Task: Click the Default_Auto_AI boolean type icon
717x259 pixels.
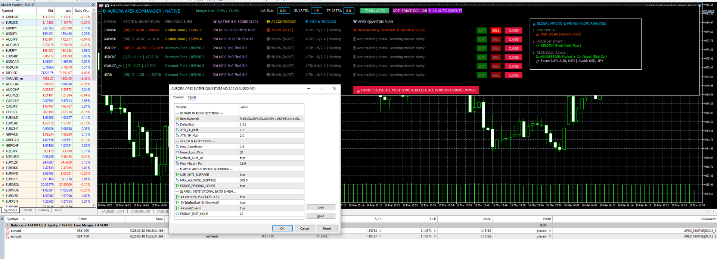Action: click(x=177, y=158)
